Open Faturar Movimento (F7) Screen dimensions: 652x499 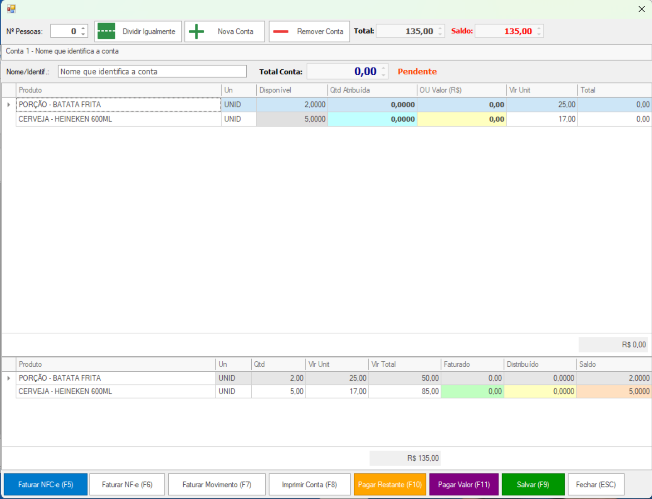tap(216, 485)
